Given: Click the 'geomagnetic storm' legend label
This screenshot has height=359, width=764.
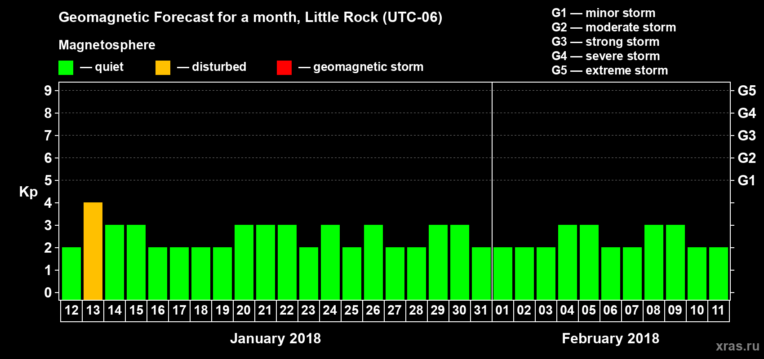Looking at the screenshot, I should tap(368, 67).
